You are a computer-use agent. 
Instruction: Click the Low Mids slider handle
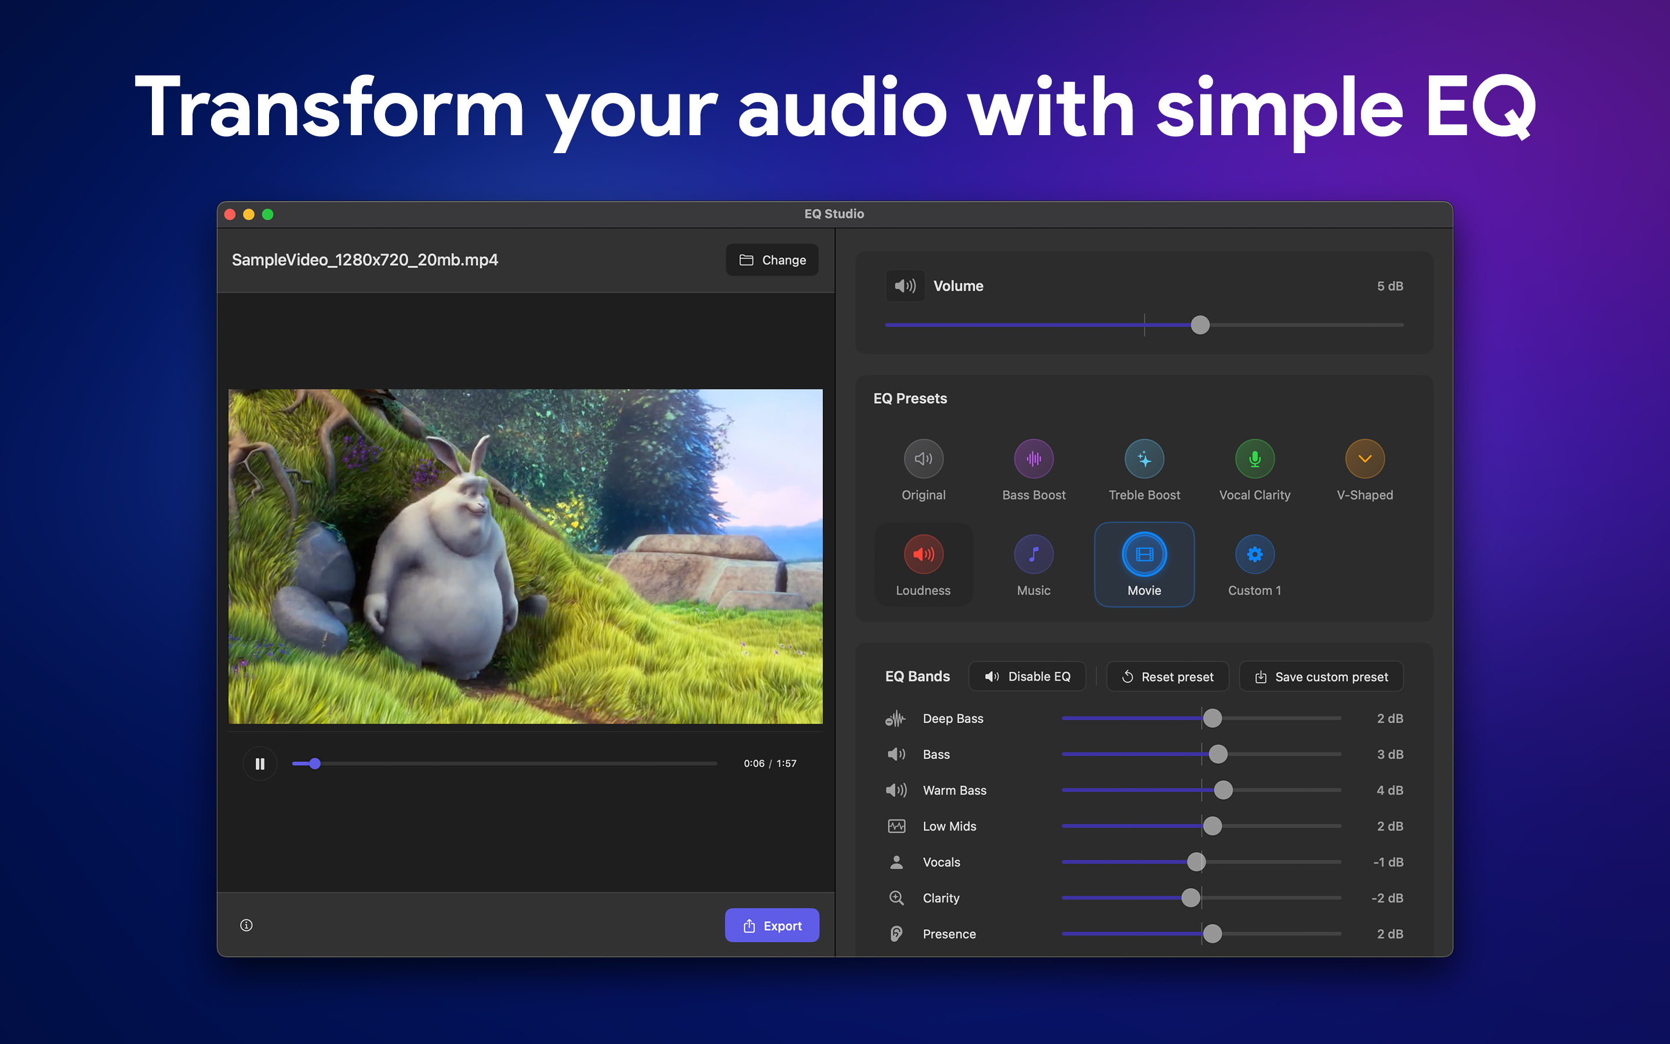1212,826
